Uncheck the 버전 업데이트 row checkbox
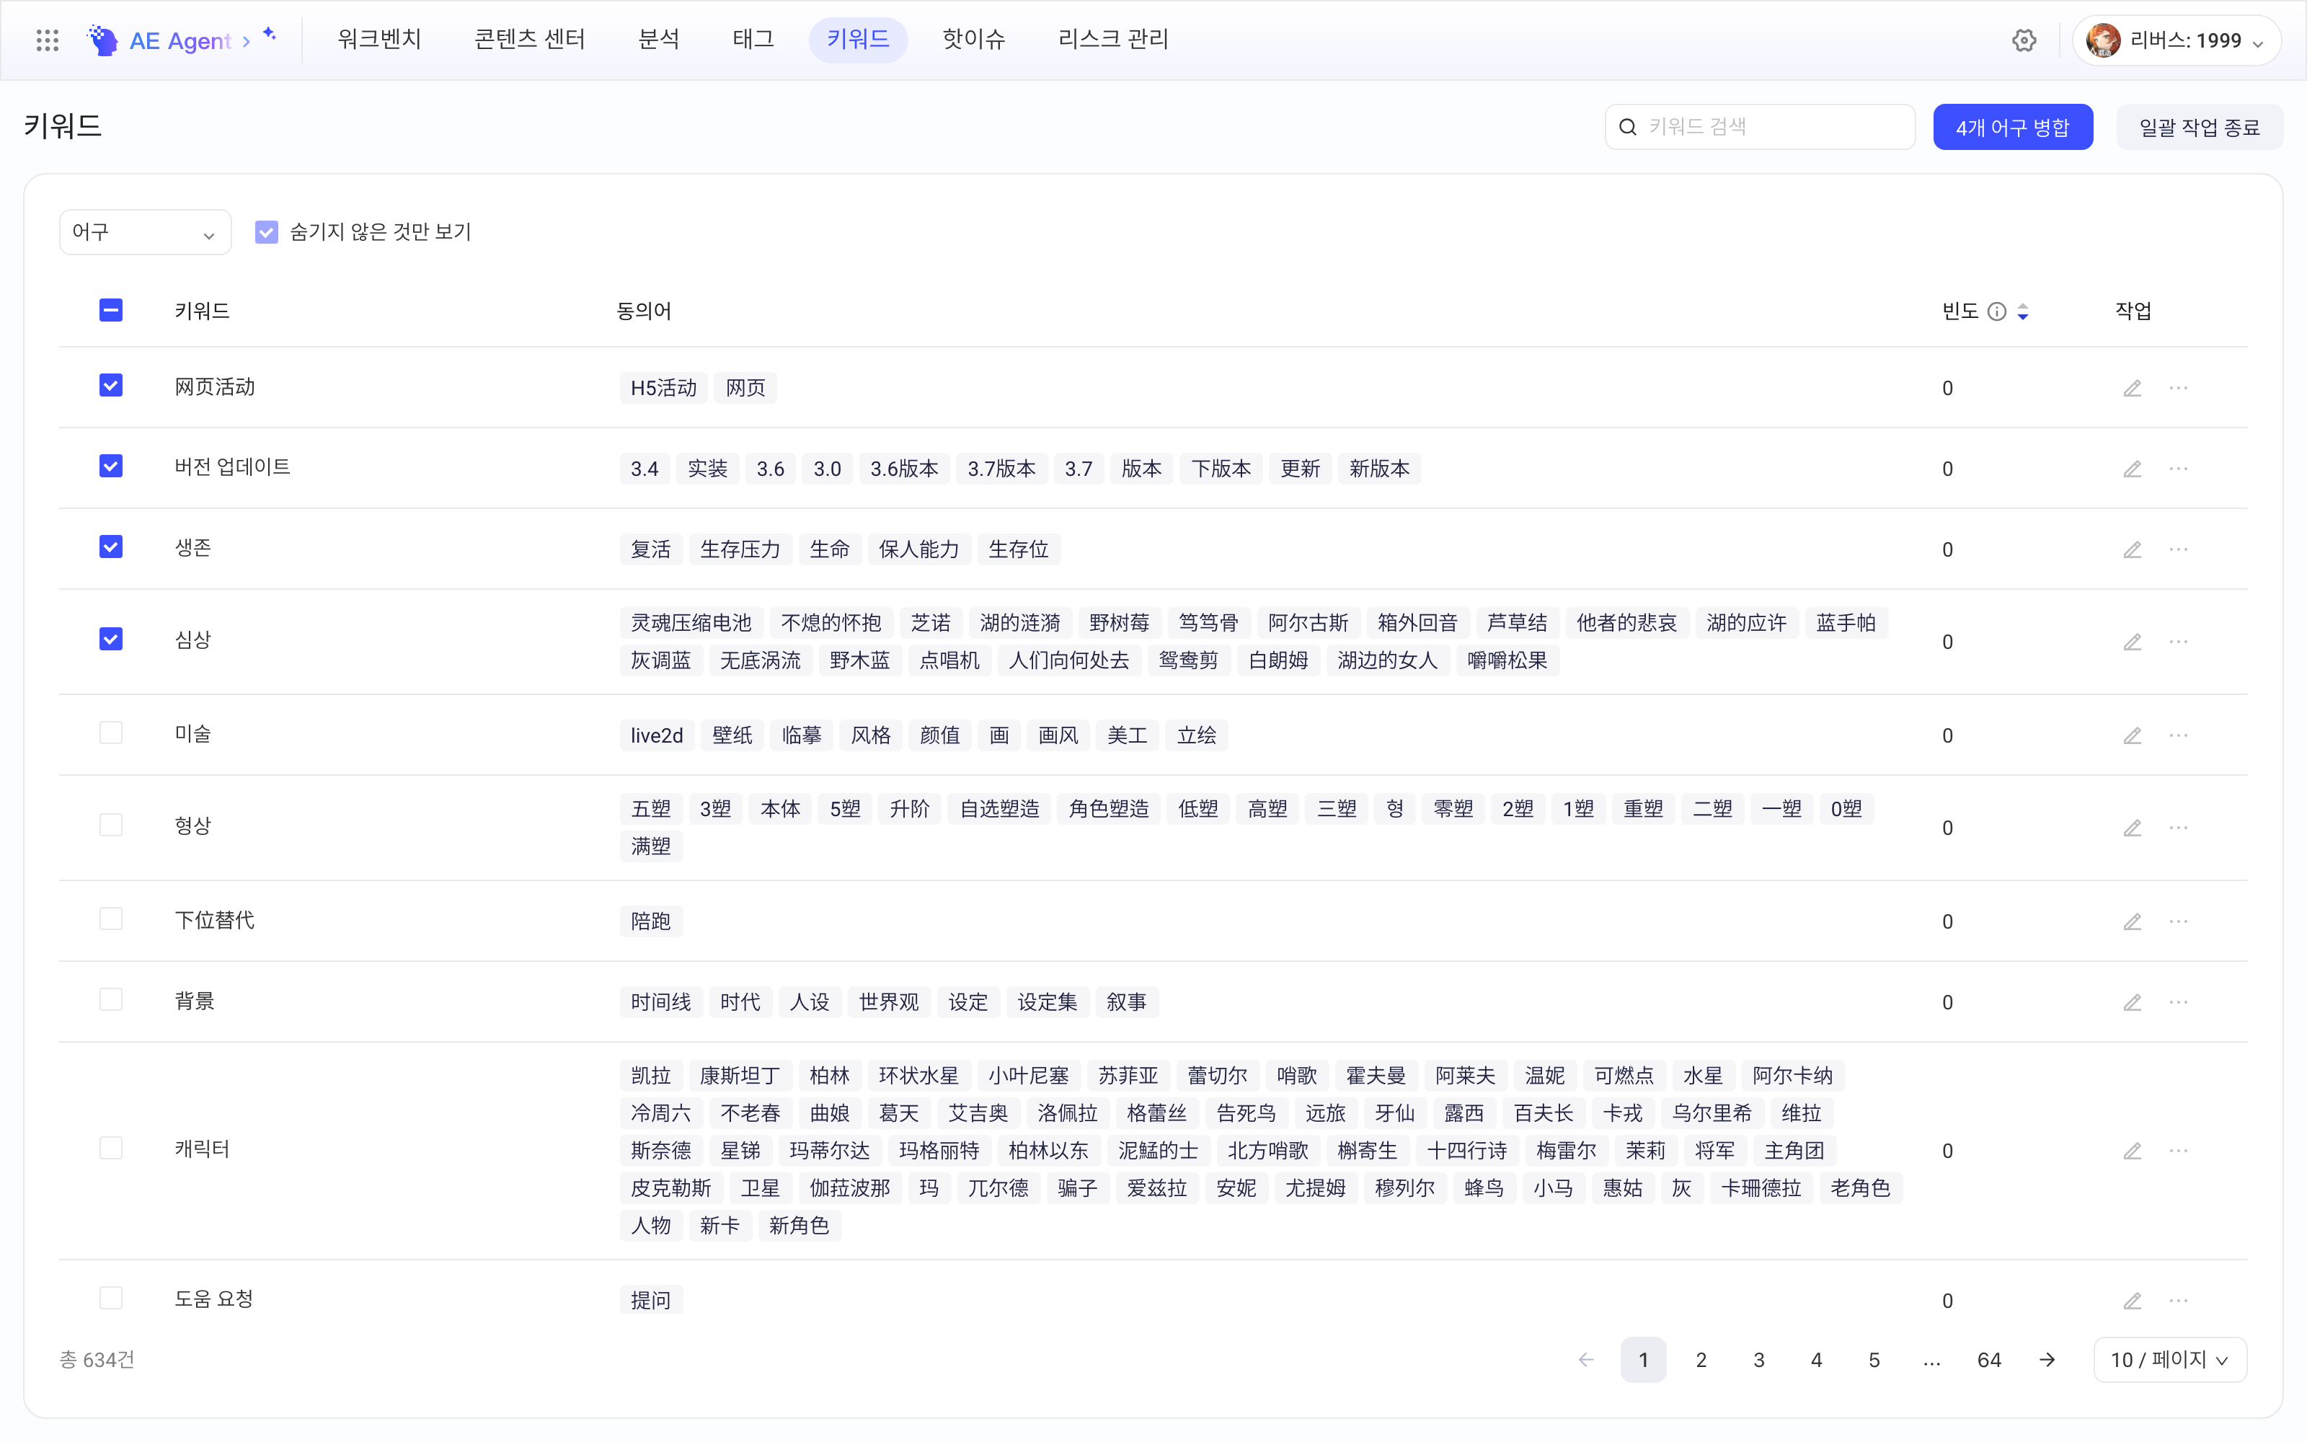Image resolution: width=2307 pixels, height=1442 pixels. 110,466
